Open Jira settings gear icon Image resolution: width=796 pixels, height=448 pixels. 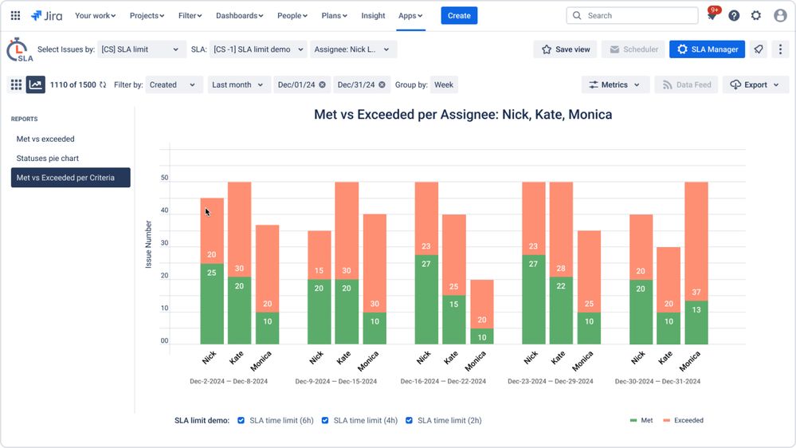coord(756,16)
